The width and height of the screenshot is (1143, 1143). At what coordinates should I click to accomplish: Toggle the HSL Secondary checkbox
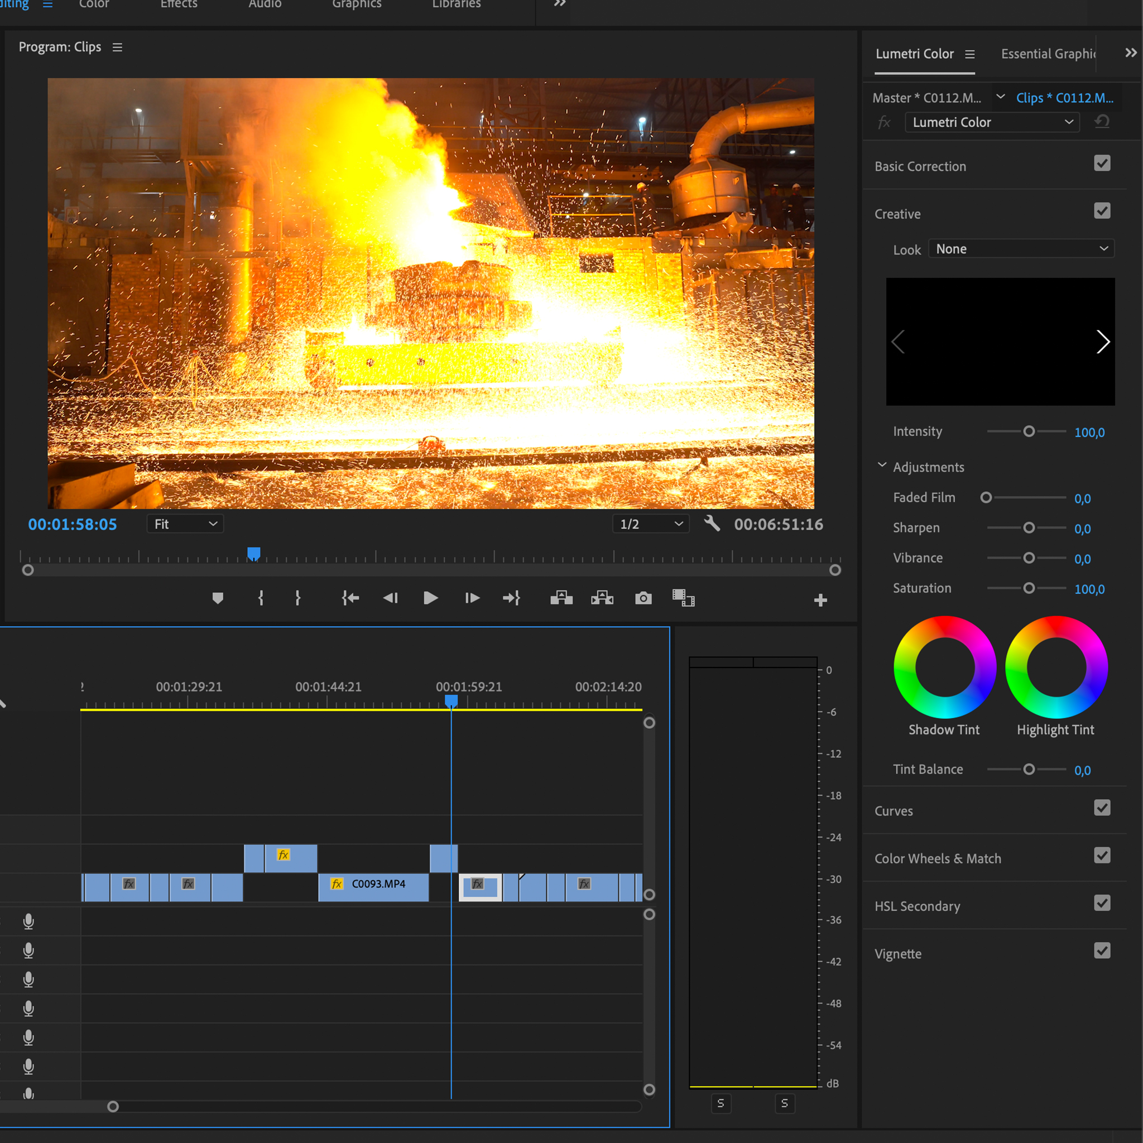(x=1102, y=903)
